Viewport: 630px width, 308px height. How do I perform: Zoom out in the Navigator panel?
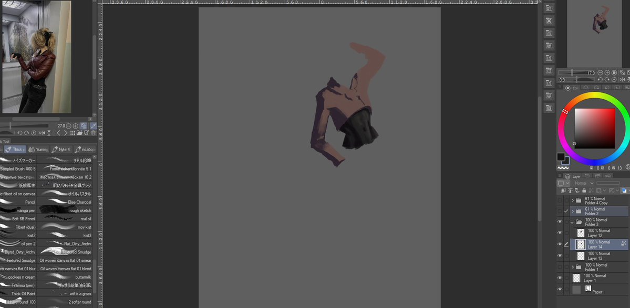click(600, 72)
